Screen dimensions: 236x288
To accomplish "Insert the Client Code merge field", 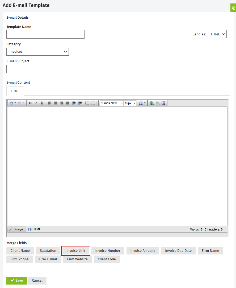I will coord(107,259).
